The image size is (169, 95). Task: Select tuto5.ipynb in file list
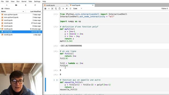(x=21, y=26)
